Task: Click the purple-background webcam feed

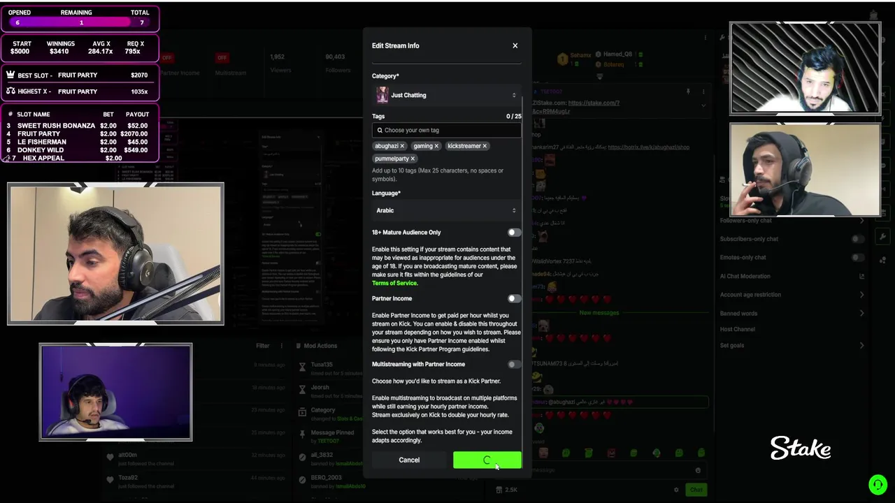Action: [x=115, y=392]
